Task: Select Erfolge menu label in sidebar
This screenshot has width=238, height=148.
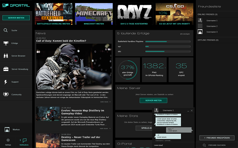Action: coord(15,43)
